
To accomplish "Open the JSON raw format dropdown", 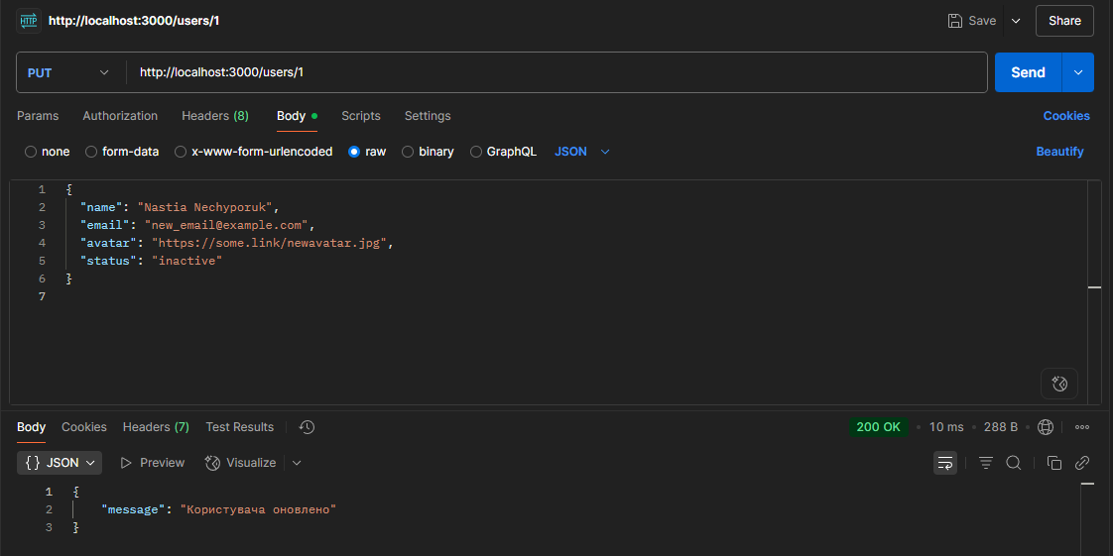I will tap(582, 152).
